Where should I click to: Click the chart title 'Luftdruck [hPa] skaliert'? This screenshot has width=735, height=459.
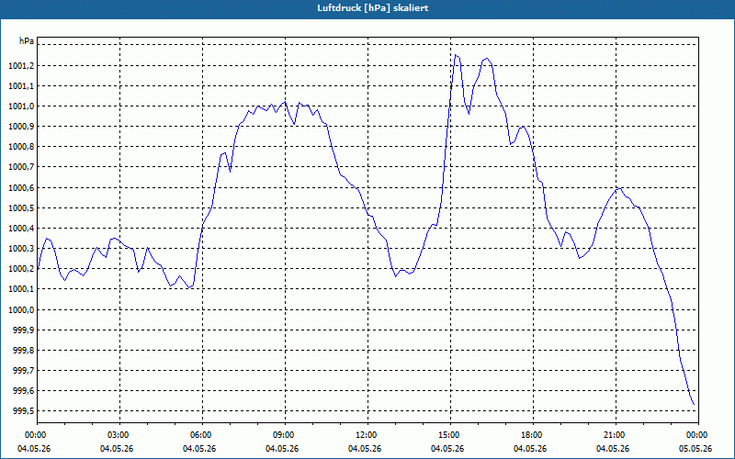click(373, 8)
